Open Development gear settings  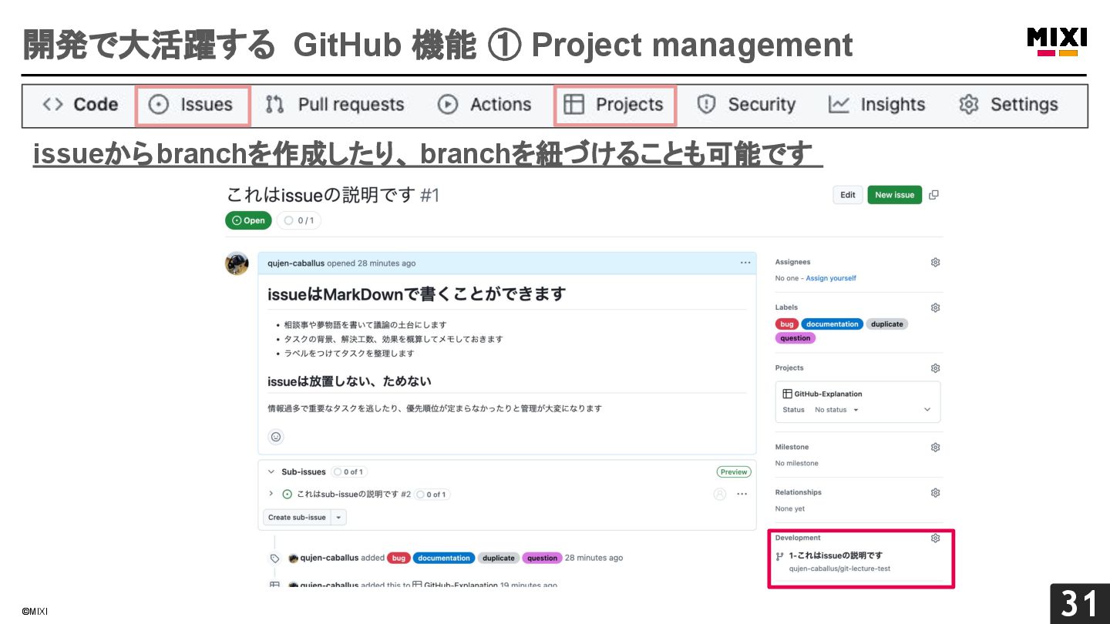[x=935, y=538]
